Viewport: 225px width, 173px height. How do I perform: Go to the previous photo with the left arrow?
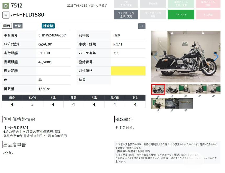pos(155,57)
